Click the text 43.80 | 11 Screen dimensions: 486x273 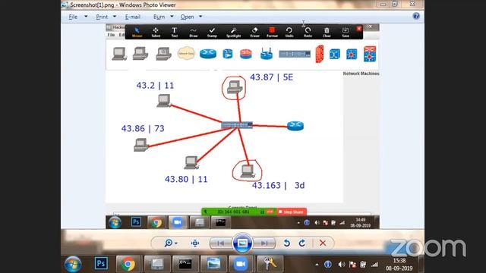coord(186,179)
